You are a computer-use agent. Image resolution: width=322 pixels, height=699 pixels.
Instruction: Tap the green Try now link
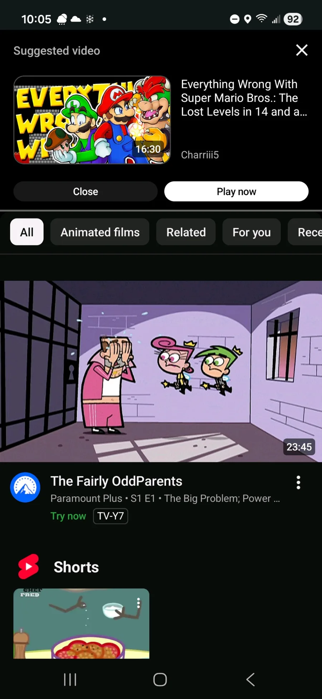coord(68,516)
